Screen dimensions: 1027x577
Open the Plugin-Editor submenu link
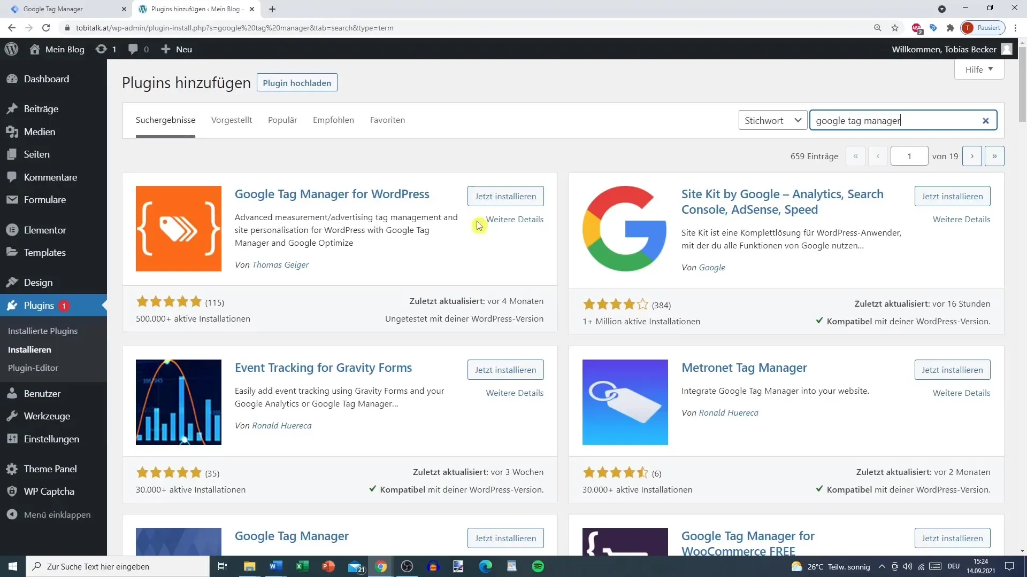coord(33,368)
